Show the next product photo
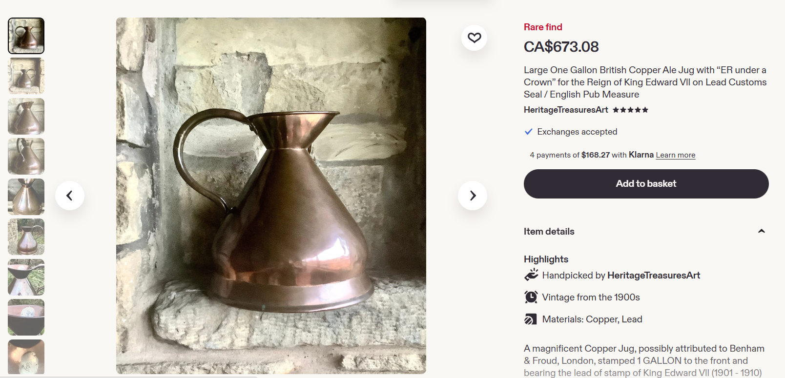 click(x=473, y=196)
